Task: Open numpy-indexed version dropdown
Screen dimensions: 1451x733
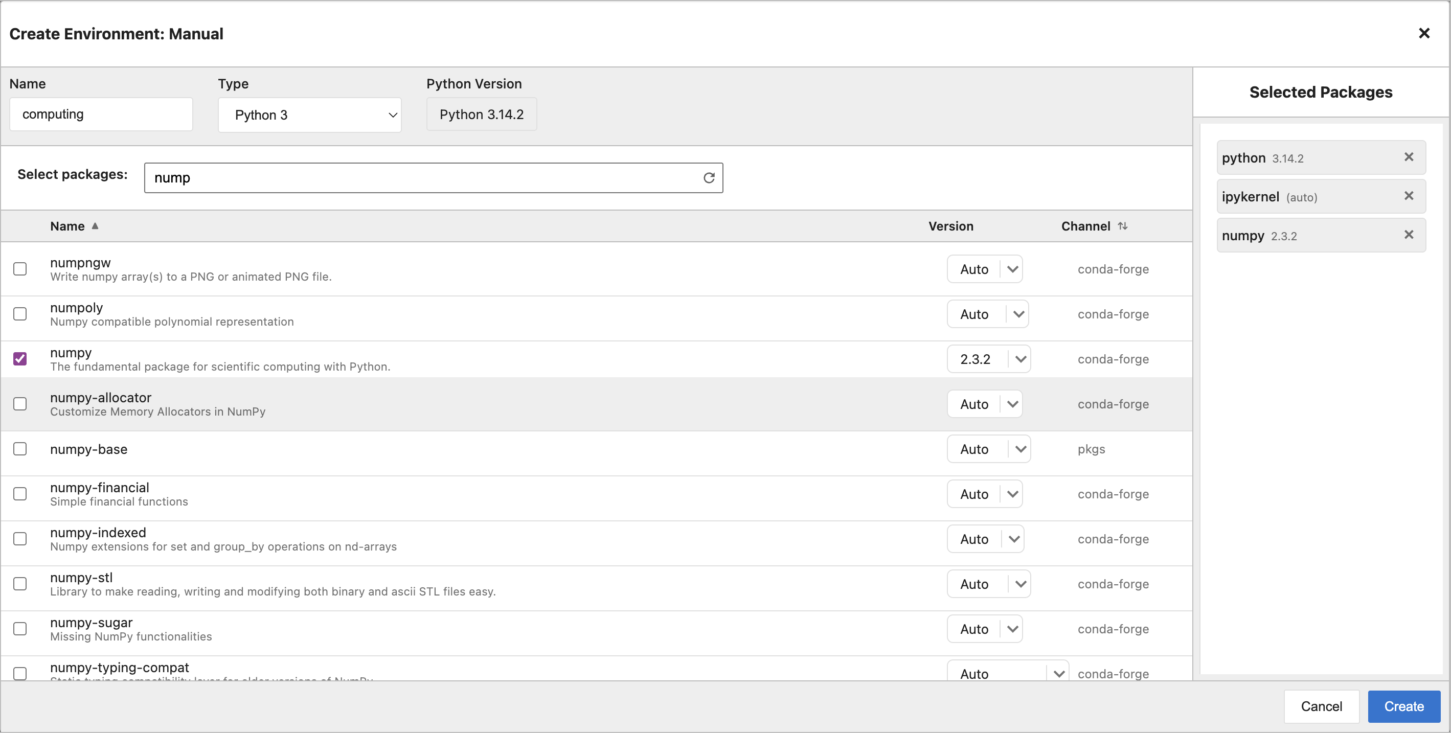Action: [x=985, y=539]
